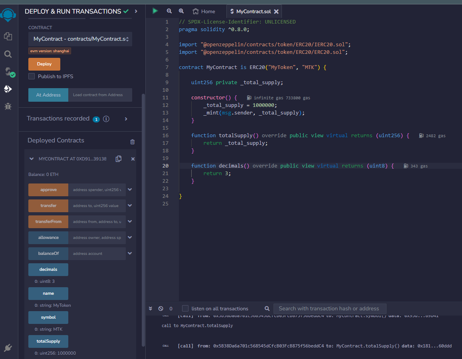Open the Debugger bug sidebar icon
462x359 pixels.
[8, 106]
